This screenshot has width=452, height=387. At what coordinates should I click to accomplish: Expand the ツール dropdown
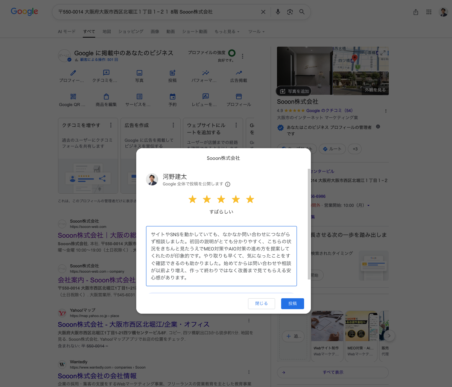tap(256, 32)
